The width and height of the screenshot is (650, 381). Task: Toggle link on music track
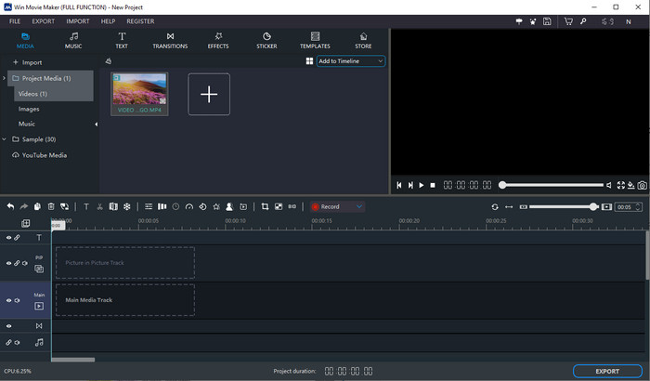click(8, 342)
